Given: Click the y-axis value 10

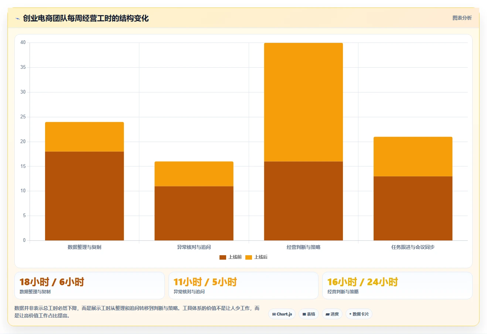Looking at the screenshot, I should 23,191.
